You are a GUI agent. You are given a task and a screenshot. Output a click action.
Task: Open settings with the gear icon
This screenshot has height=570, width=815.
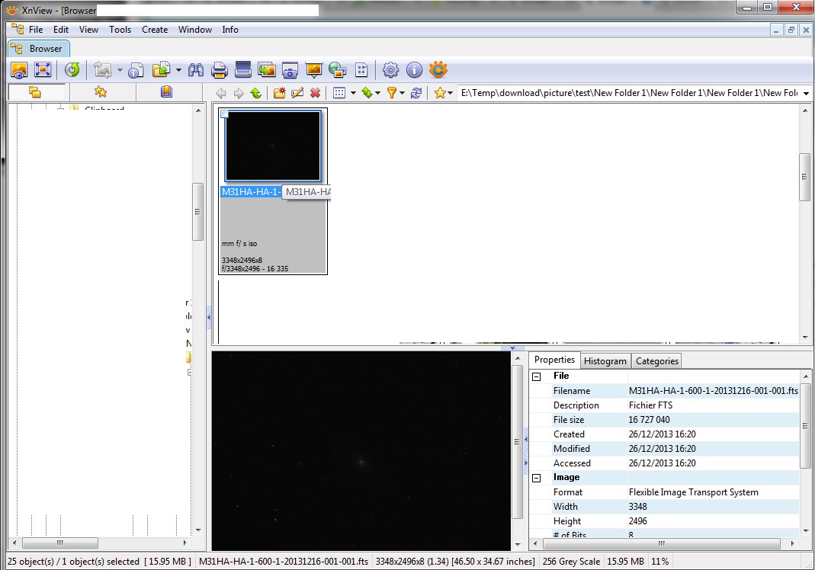tap(390, 70)
